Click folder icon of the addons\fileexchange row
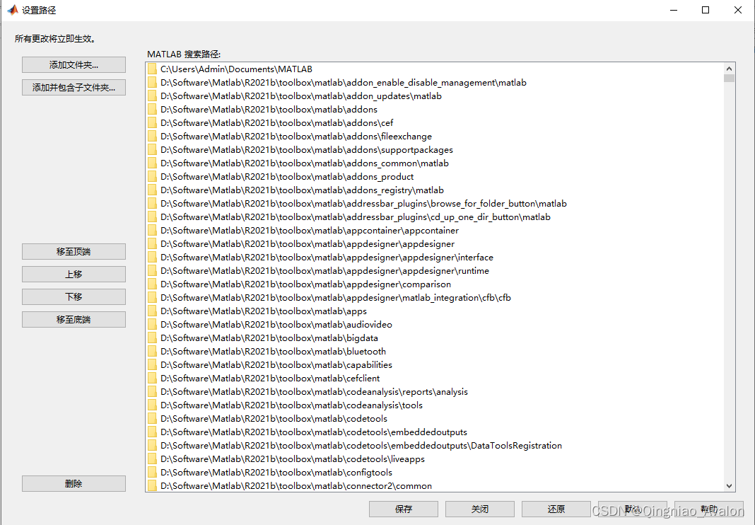The image size is (755, 525). tap(152, 137)
